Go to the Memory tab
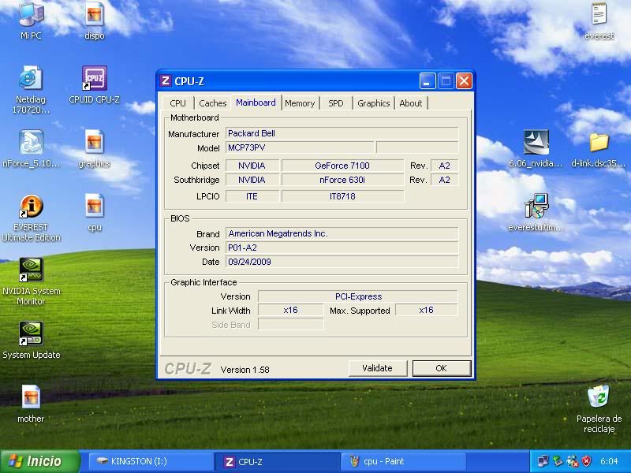Viewport: 631px width, 473px height. [x=300, y=103]
